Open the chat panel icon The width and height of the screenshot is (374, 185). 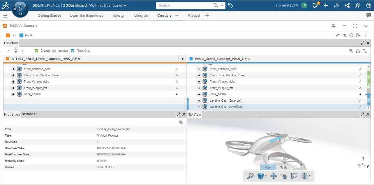click(369, 15)
